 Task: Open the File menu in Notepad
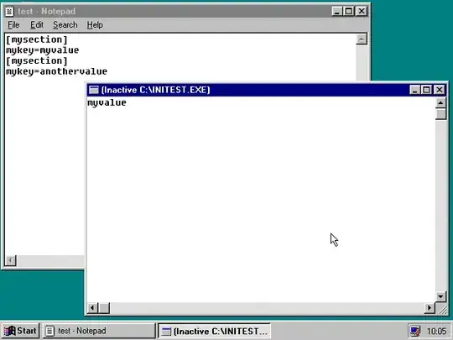tap(13, 25)
